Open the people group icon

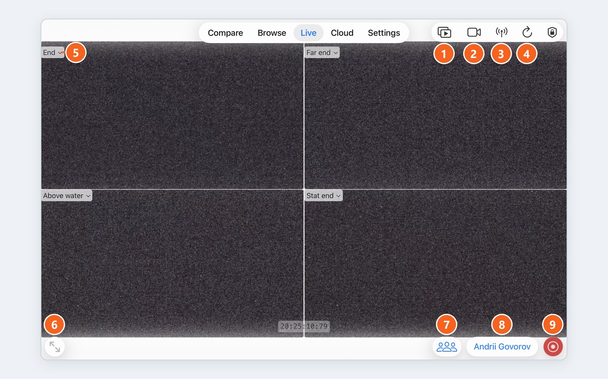tap(447, 347)
